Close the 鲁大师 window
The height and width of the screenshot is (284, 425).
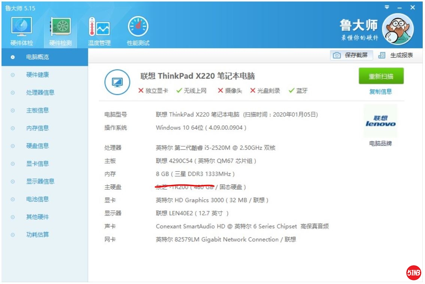click(x=413, y=7)
